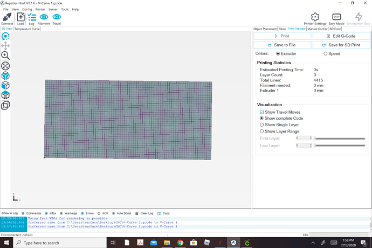The image size is (372, 248).
Task: Choose the outlined cube front view
Action: [x=5, y=85]
